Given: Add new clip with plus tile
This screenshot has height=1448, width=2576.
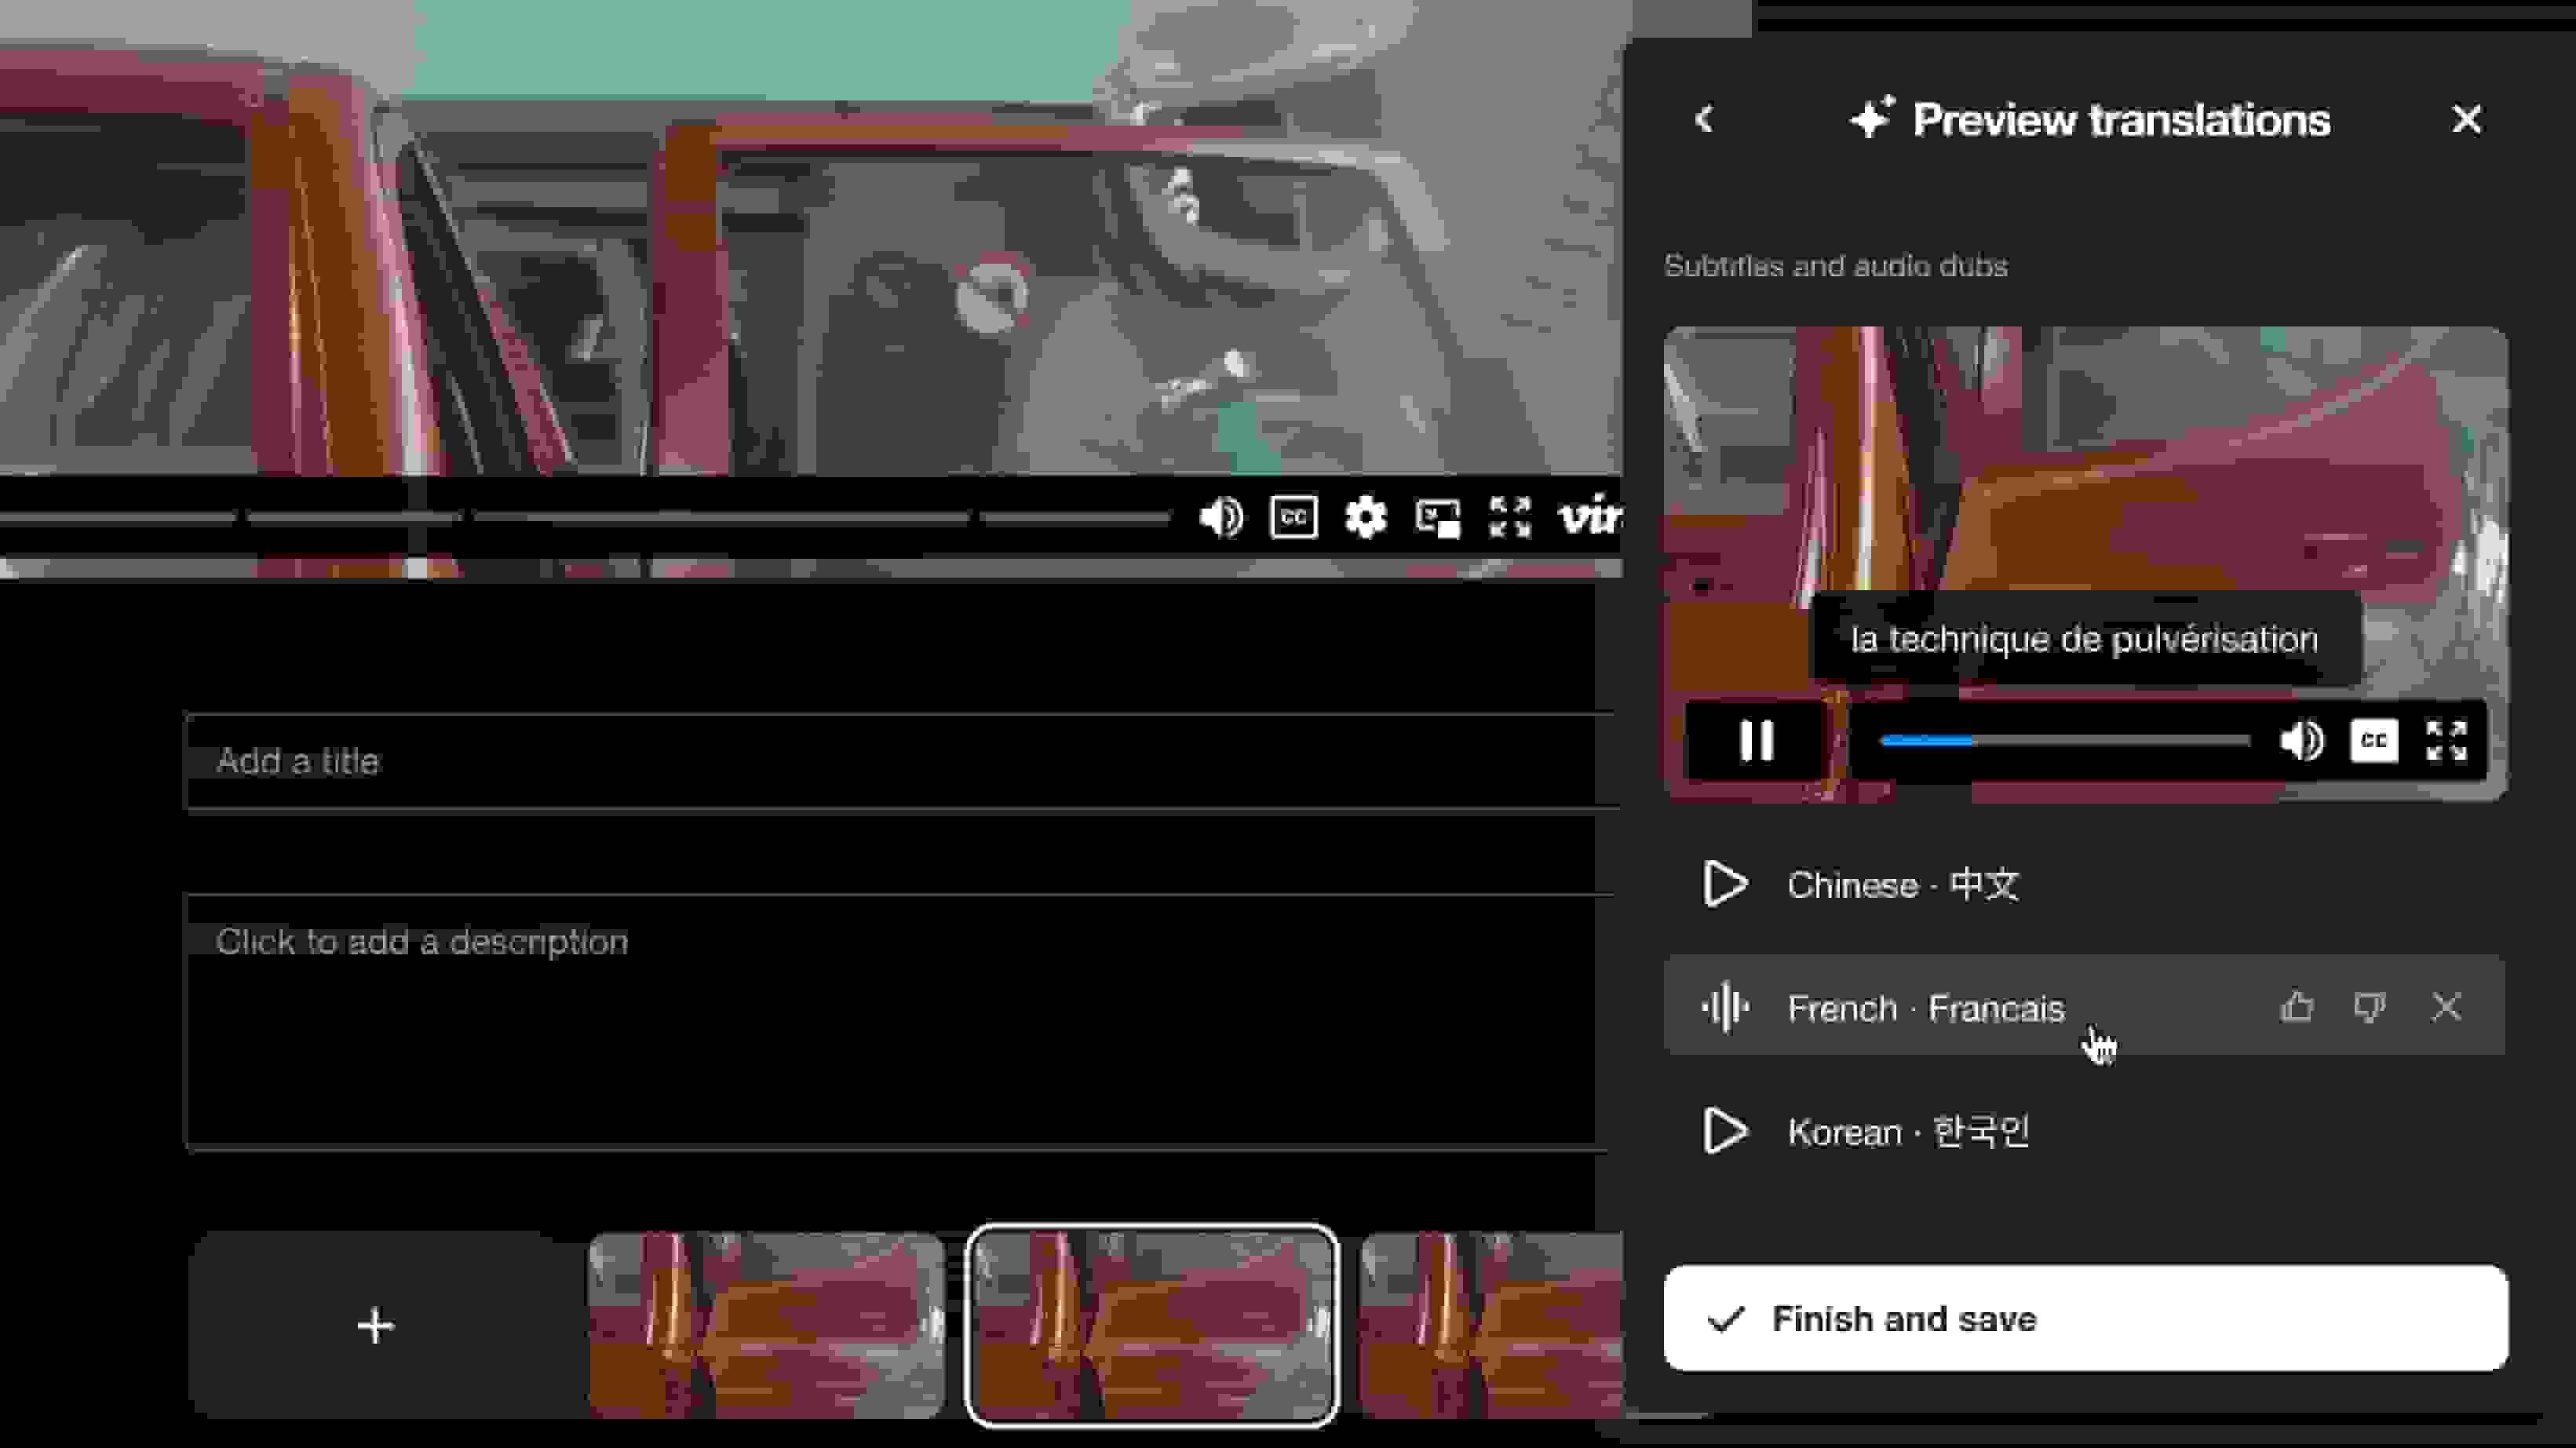Looking at the screenshot, I should pyautogui.click(x=376, y=1325).
